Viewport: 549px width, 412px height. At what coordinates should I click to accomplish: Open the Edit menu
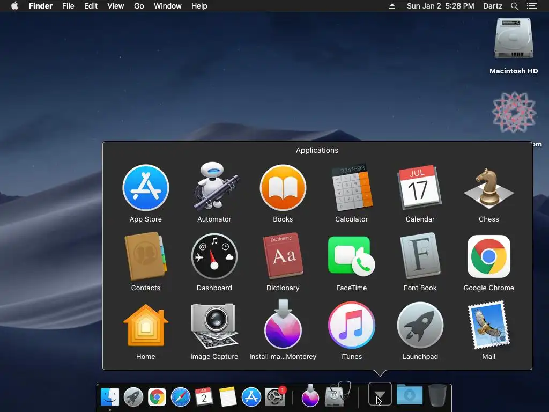pyautogui.click(x=91, y=6)
